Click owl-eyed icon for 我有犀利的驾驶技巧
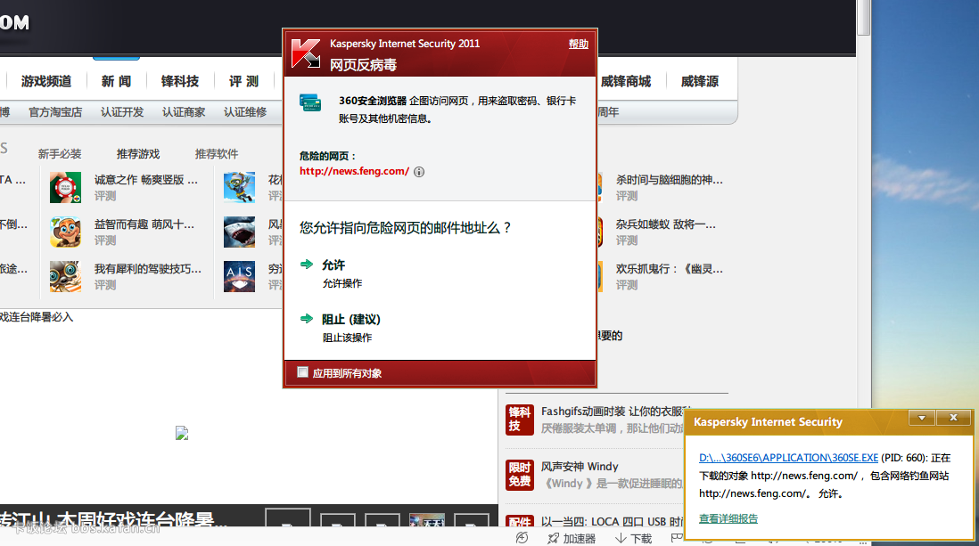979x546 pixels. (x=66, y=276)
